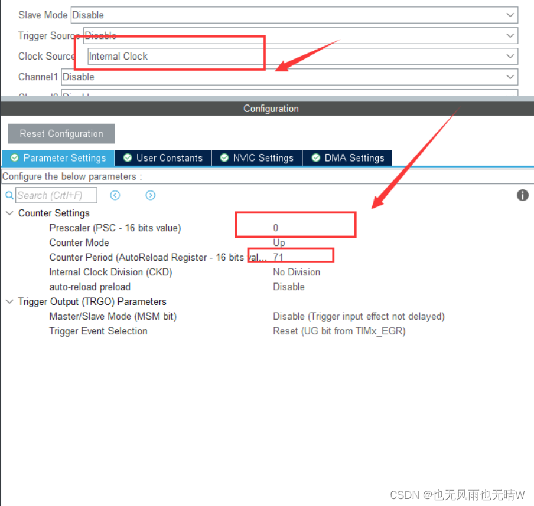Collapse the Trigger Output (TRGO) Parameters group
This screenshot has width=534, height=506.
tap(10, 301)
